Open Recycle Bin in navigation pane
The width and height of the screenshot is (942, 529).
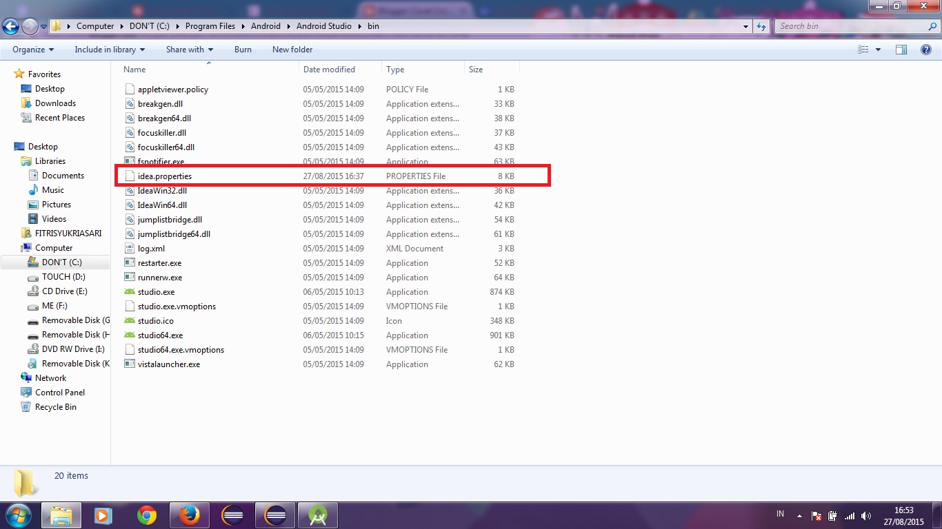tap(56, 407)
